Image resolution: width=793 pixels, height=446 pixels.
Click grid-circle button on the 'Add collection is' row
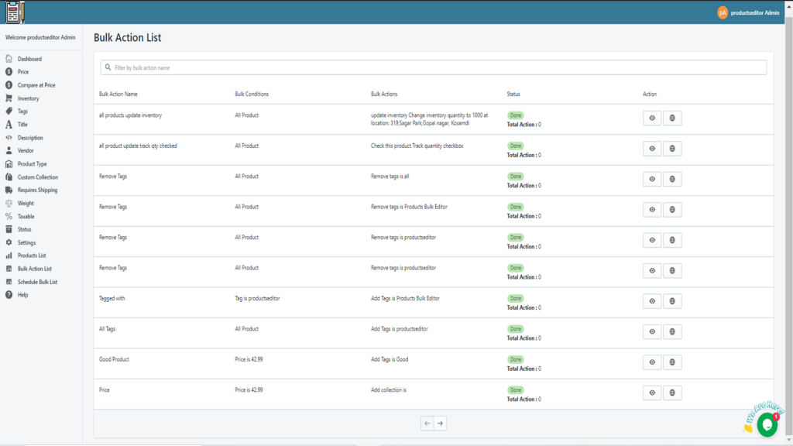672,393
